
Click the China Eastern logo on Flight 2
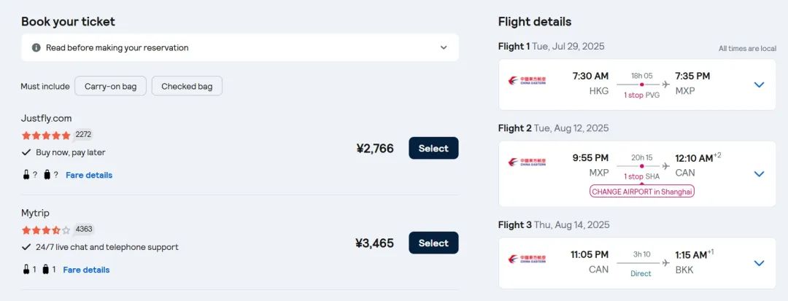click(x=527, y=163)
